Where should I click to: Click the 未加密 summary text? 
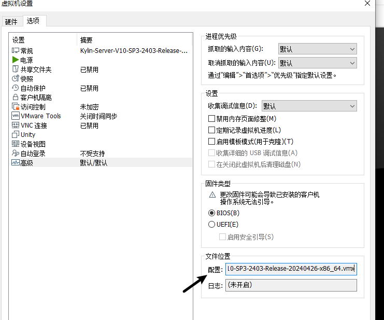pos(89,107)
